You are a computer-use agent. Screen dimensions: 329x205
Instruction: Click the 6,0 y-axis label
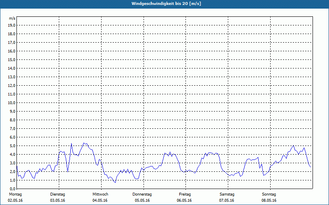pos(12,137)
